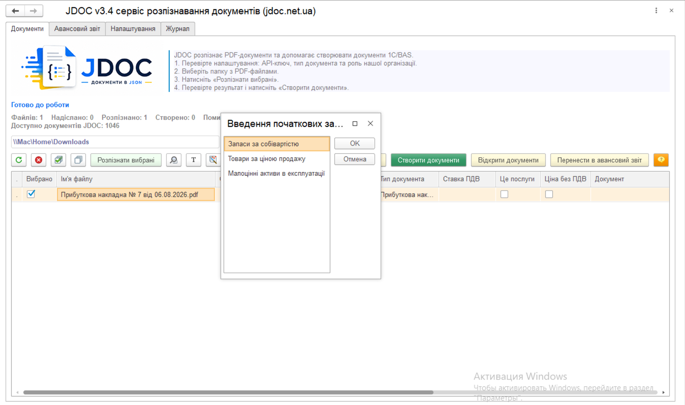Image resolution: width=685 pixels, height=405 pixels.
Task: Click the Ім'я файлу column header
Action: pyautogui.click(x=136, y=179)
